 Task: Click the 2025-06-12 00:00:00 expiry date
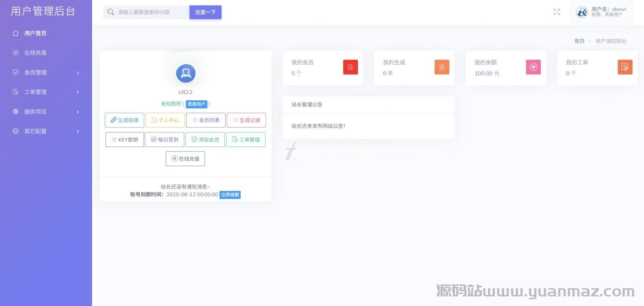192,195
